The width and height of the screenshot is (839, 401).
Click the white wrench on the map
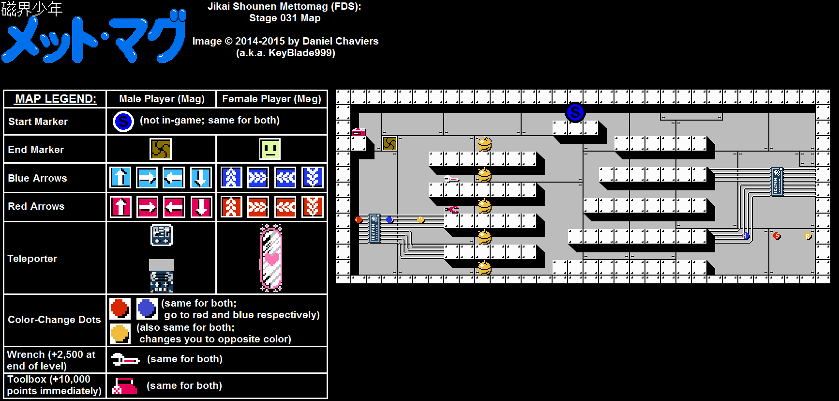(x=451, y=179)
